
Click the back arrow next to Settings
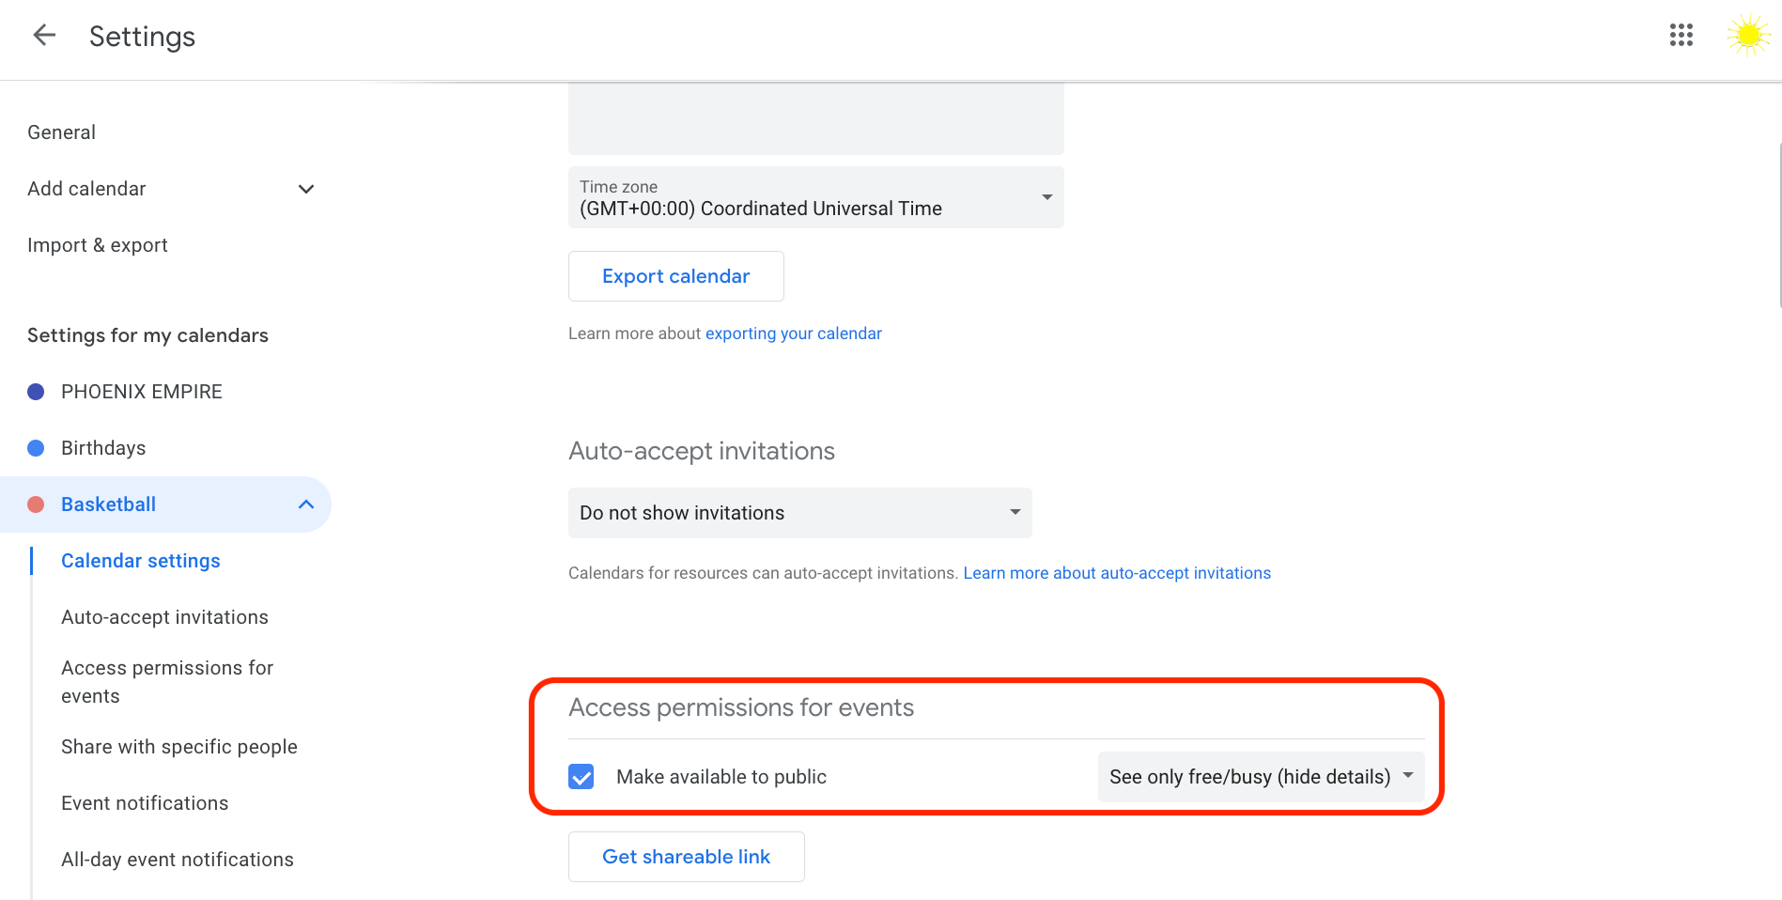point(44,36)
